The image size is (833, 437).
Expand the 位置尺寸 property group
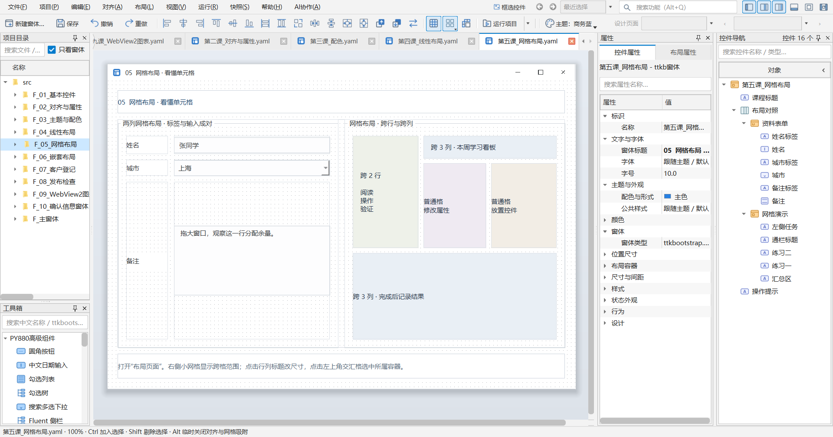(x=605, y=254)
